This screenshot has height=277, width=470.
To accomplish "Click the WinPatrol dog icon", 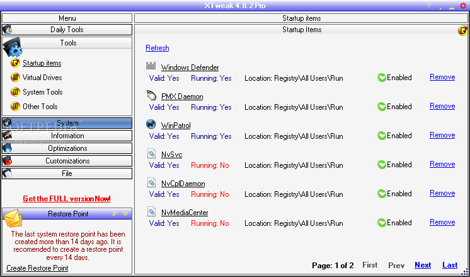I will point(151,124).
